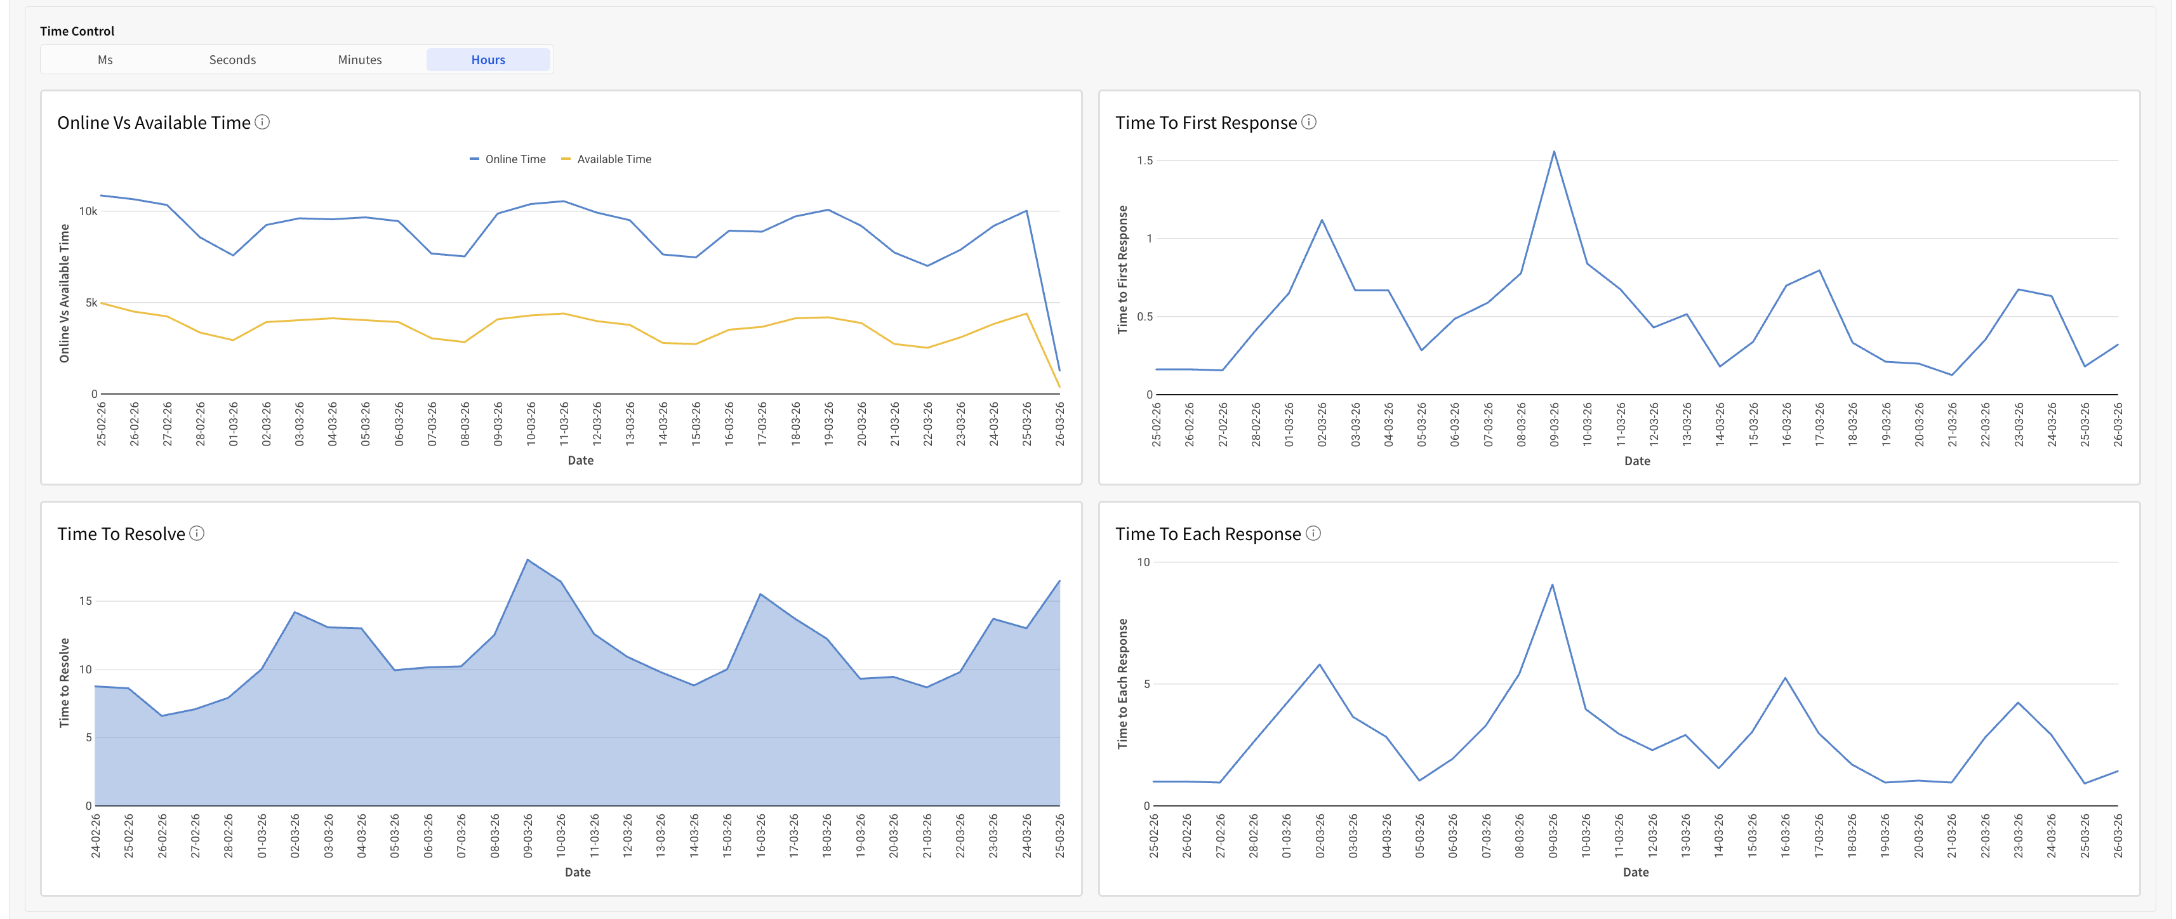Switch time control to Seconds
The image size is (2176, 919).
(x=232, y=60)
